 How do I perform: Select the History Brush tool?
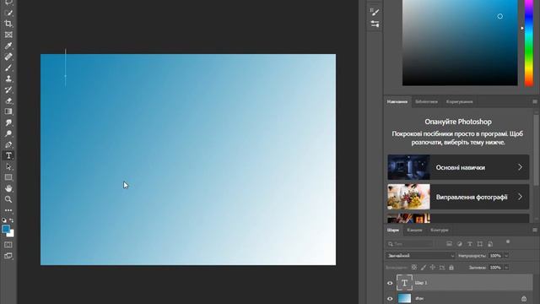point(8,90)
